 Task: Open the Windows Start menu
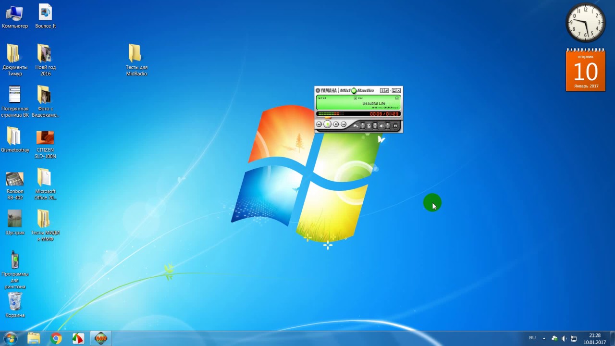[x=10, y=338]
